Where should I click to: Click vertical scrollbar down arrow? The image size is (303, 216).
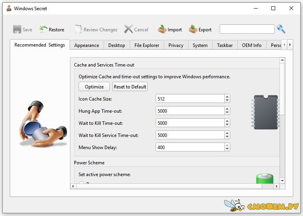coord(282,181)
